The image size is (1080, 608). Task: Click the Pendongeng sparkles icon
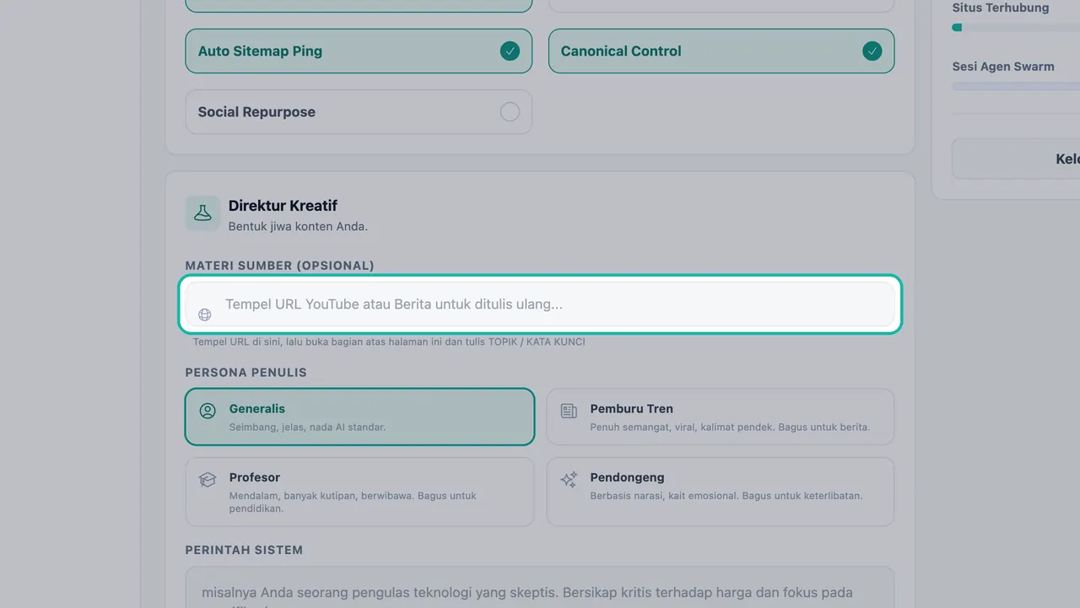570,480
